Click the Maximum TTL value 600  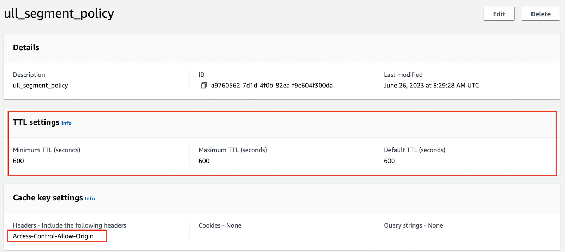204,161
